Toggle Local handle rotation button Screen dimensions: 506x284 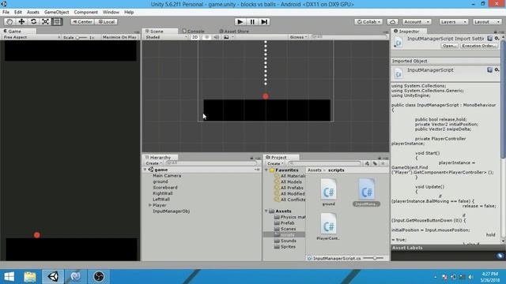[x=106, y=22]
